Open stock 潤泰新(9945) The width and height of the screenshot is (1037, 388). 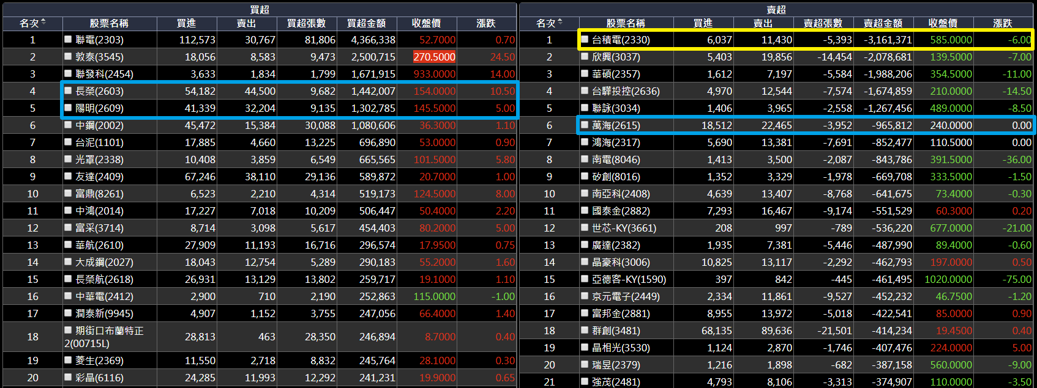pyautogui.click(x=104, y=313)
